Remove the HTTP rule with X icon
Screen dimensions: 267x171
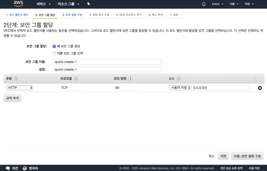260,88
